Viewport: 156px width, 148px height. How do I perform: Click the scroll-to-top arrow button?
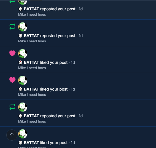click(x=12, y=135)
